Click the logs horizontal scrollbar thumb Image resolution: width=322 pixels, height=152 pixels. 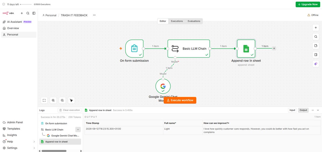pyautogui.click(x=54, y=151)
